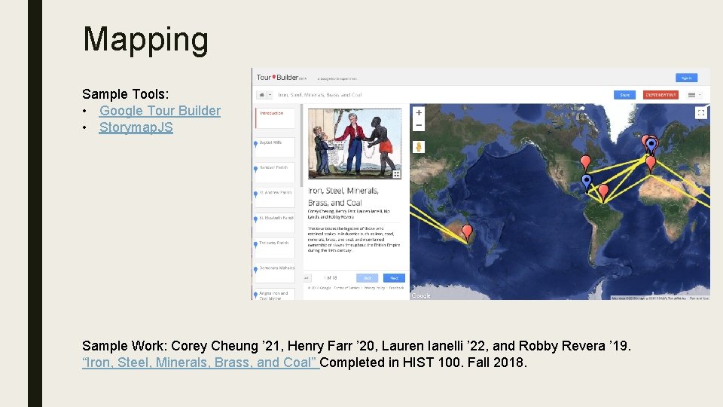
Task: Click the blue pin icon beside Baptist Mills
Action: pyautogui.click(x=255, y=144)
